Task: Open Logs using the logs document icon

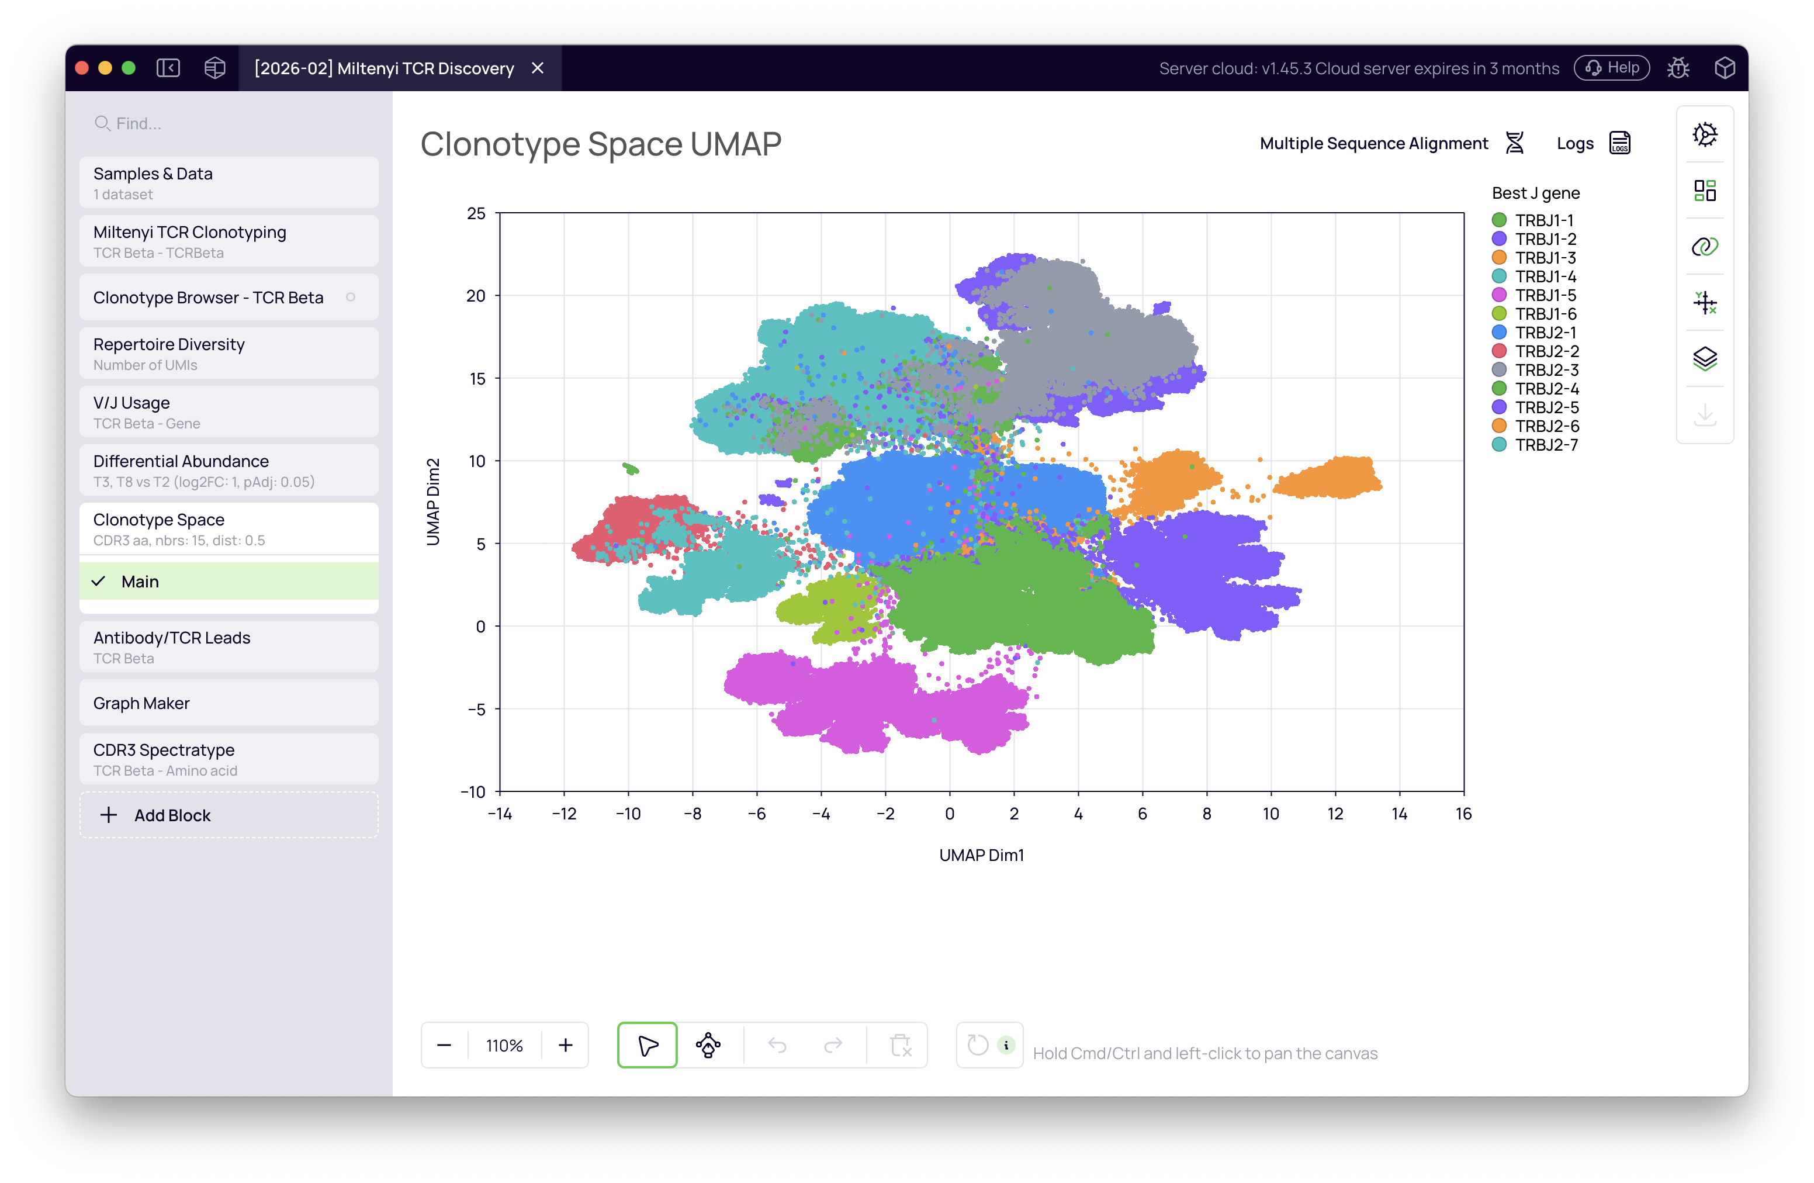Action: 1619,143
